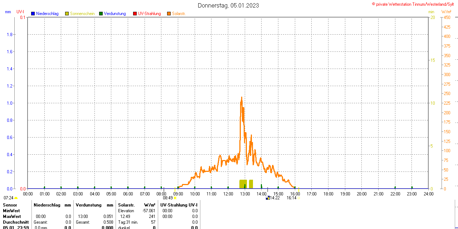Screen dimensions: 458x229
Task: Click the Sonnenschein legend label
Action: coord(82,14)
